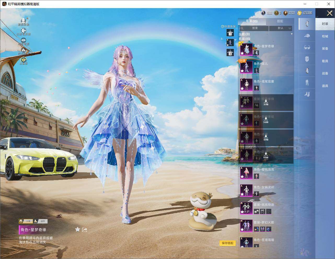Select the face mask category icon

(x=307, y=59)
